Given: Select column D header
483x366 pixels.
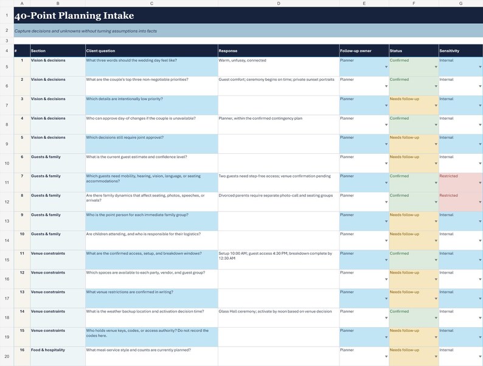Looking at the screenshot, I should 279,4.
